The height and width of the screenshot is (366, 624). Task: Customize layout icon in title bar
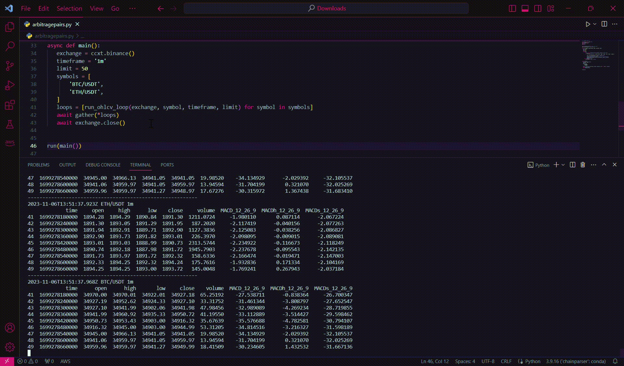(551, 8)
